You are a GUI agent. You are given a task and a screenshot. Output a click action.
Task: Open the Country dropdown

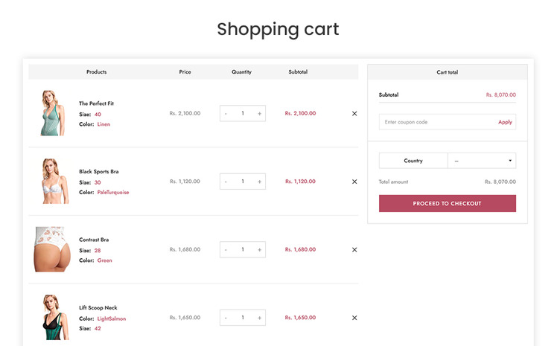(482, 161)
